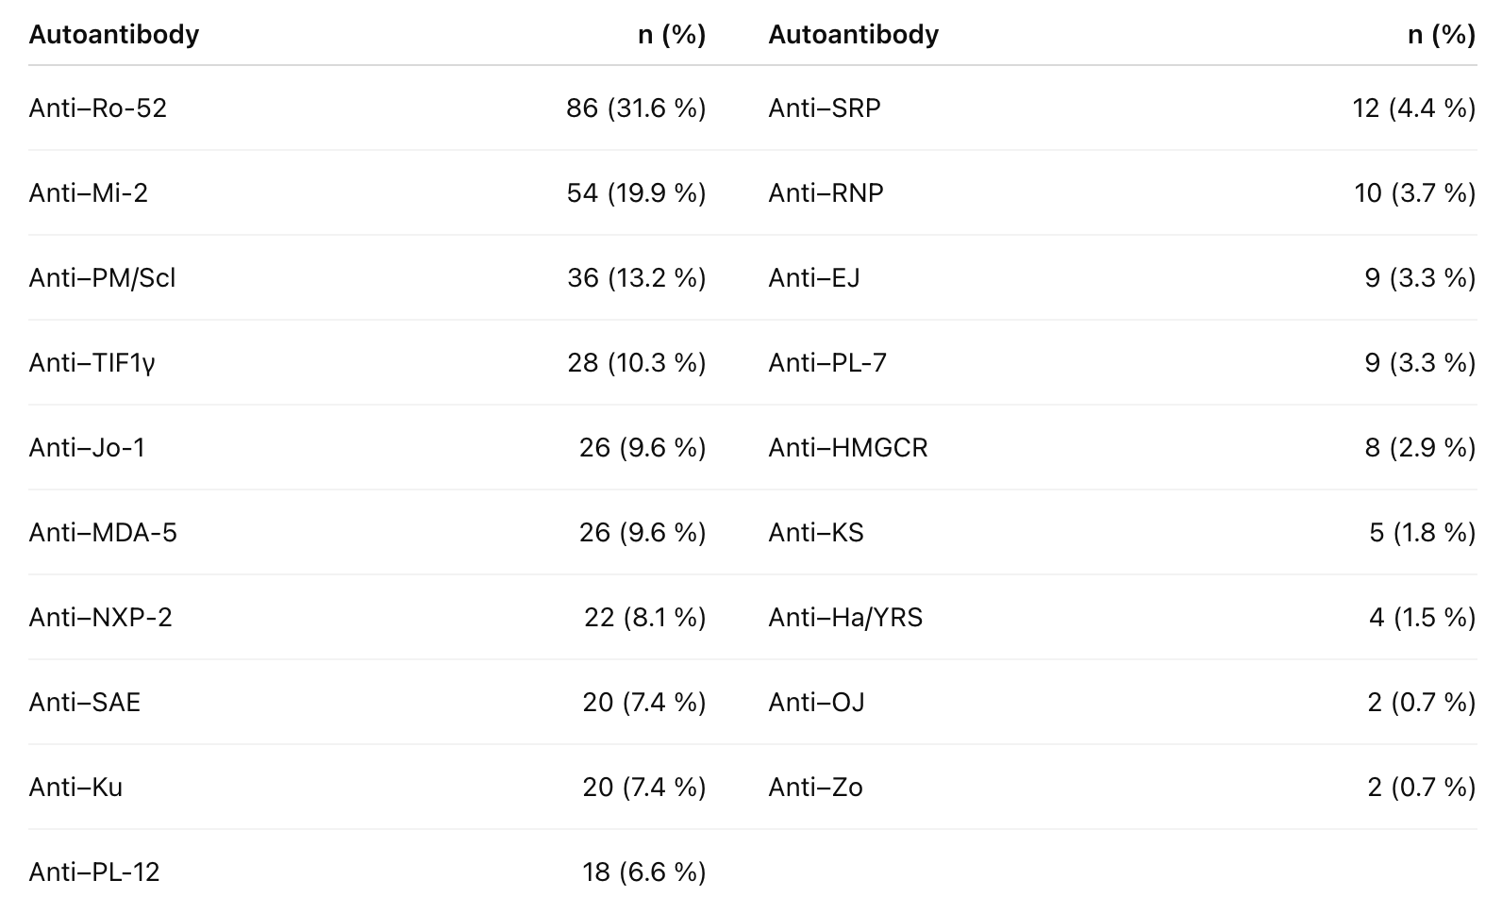Image resolution: width=1502 pixels, height=913 pixels.
Task: Select the Anti–Mi-2 cell
Action: [89, 193]
